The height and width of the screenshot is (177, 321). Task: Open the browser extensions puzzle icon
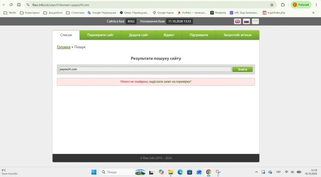click(283, 5)
